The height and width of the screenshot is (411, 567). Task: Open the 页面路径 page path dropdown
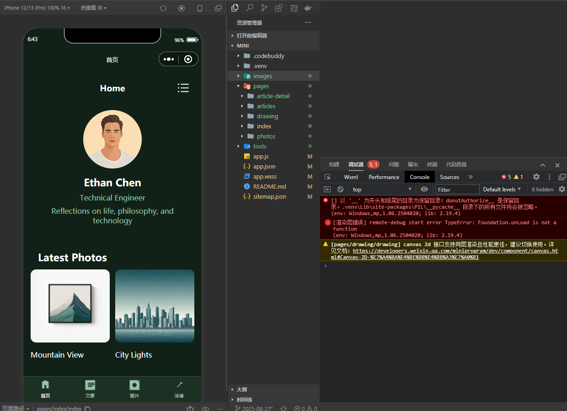coord(16,408)
